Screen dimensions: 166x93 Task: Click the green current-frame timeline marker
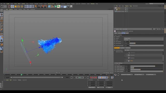click(x=21, y=75)
